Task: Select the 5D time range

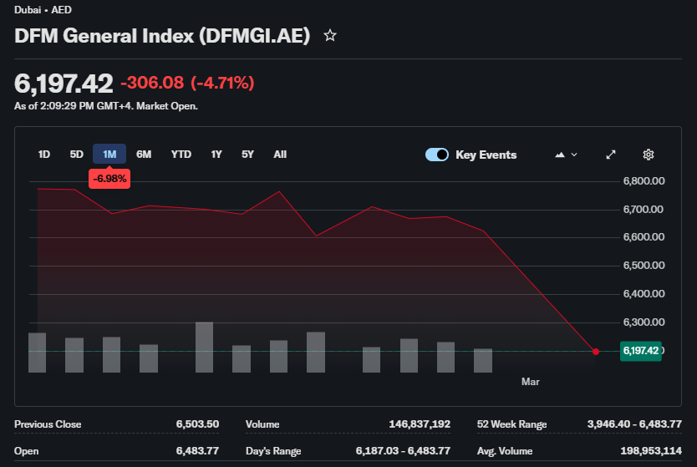Action: 77,155
